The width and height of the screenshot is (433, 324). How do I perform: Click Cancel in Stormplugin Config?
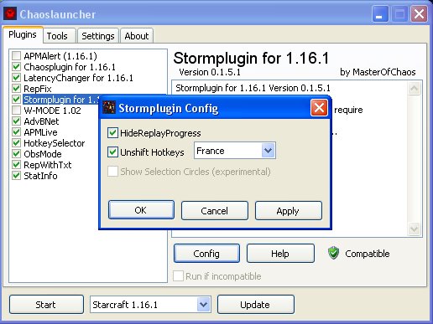[214, 210]
